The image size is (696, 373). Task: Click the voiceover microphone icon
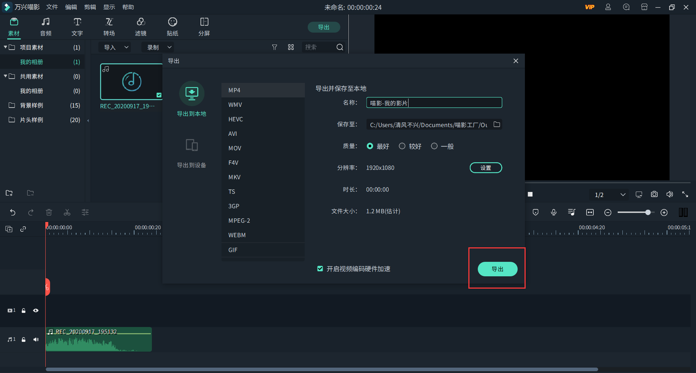coord(554,213)
